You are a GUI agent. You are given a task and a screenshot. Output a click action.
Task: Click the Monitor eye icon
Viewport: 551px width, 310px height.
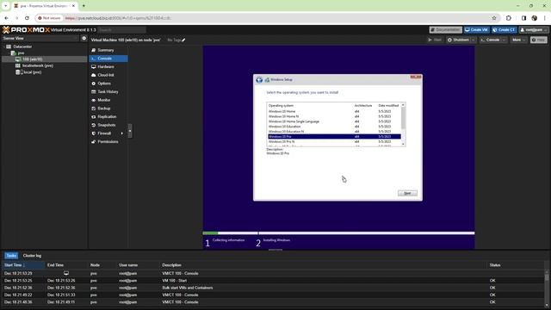click(x=94, y=100)
